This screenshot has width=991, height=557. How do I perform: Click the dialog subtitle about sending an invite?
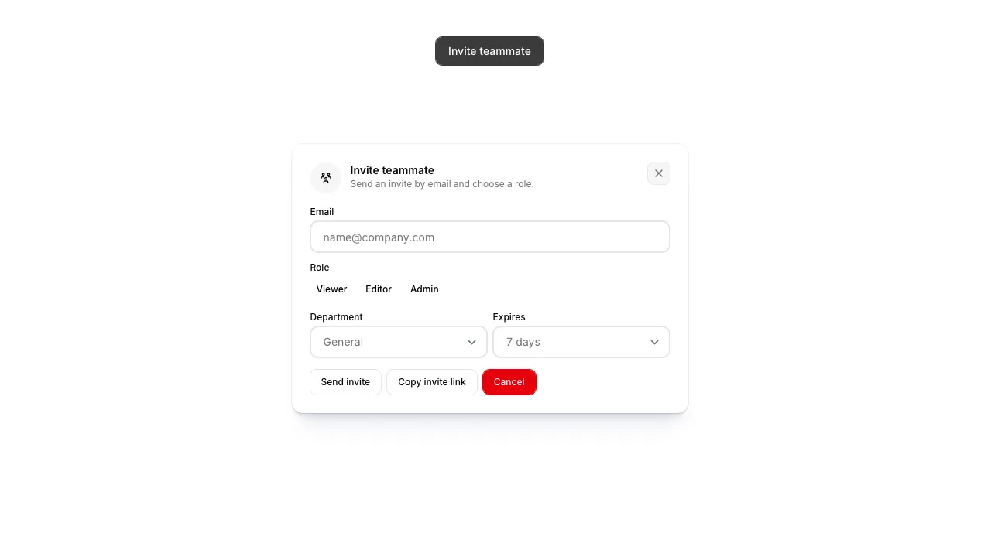pos(442,184)
